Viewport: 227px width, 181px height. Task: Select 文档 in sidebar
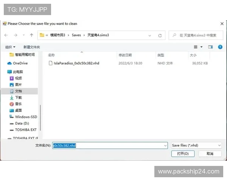point(19,91)
